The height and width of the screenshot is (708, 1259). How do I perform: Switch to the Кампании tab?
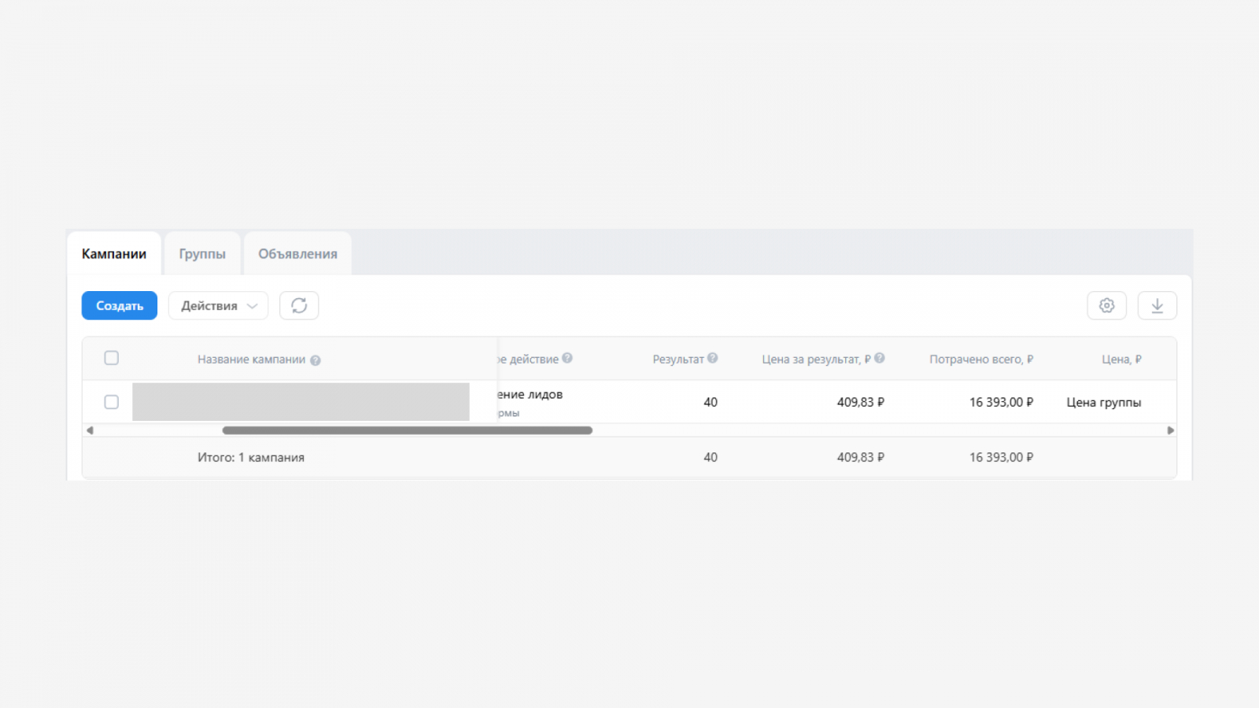click(x=114, y=254)
